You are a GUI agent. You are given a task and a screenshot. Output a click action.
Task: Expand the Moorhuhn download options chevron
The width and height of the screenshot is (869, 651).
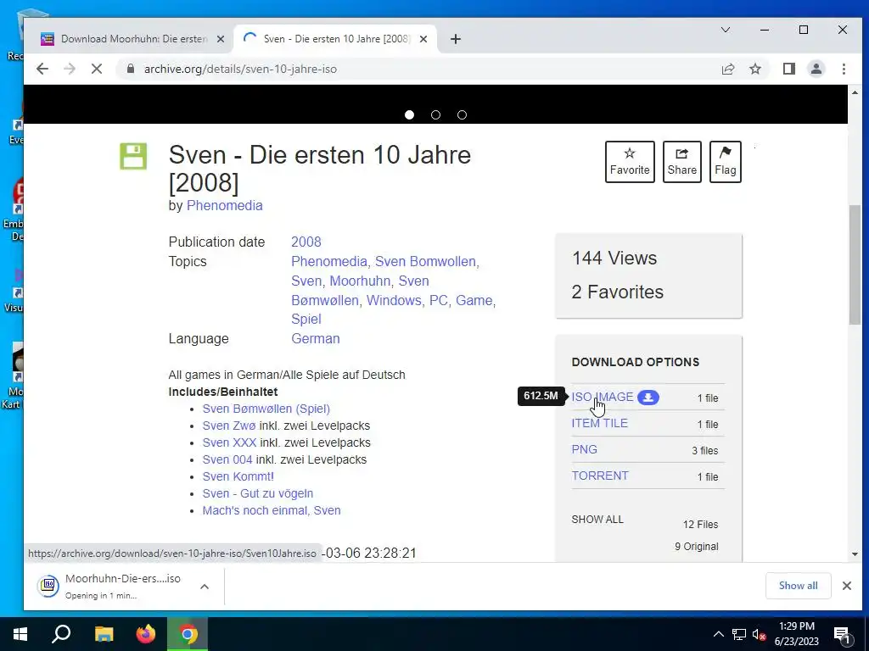click(205, 587)
